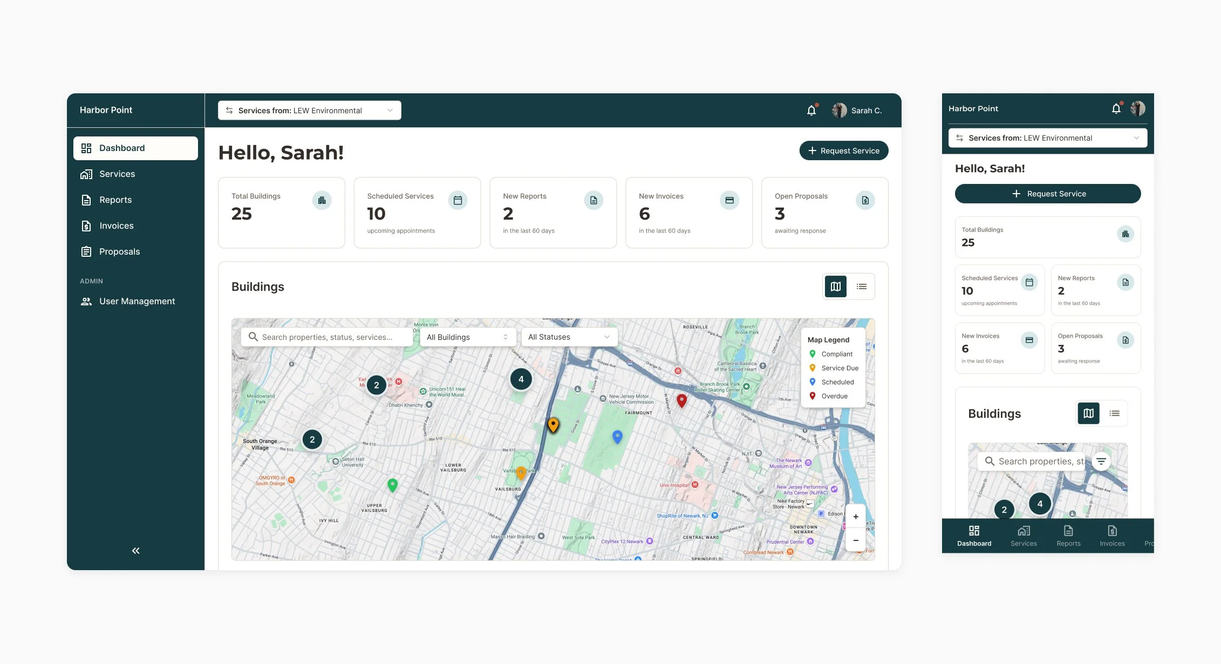
Task: Open the All Buildings dropdown
Action: click(468, 337)
